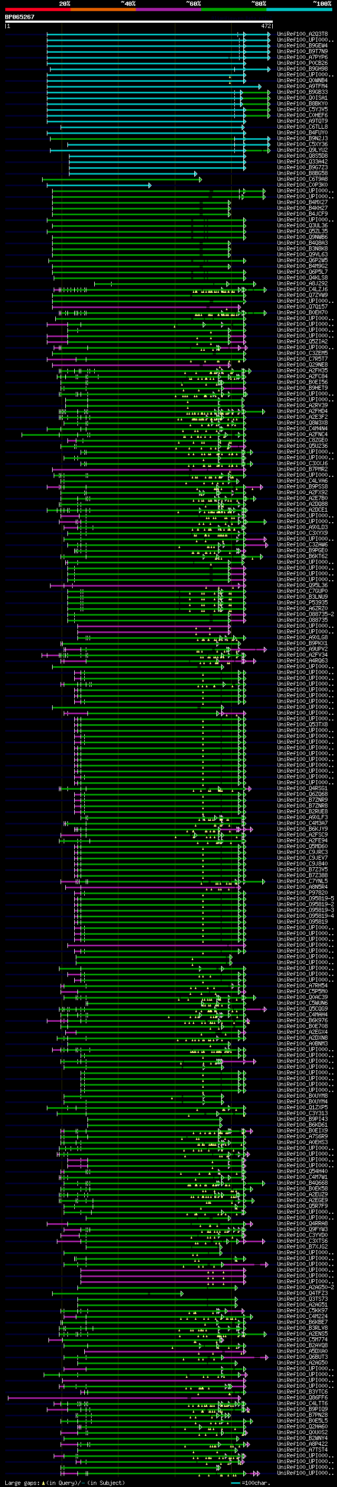Select hit label UniRef100_Q53TX8
Image resolution: width=337 pixels, height=1487 pixels.
(x=302, y=724)
